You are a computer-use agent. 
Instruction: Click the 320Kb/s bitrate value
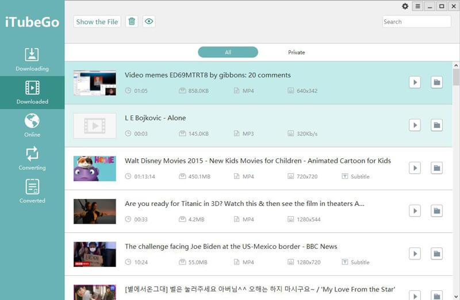tap(307, 134)
